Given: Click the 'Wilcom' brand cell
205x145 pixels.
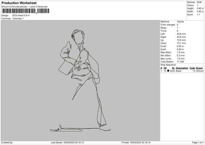Looking at the screenshot, I should pos(200,71).
